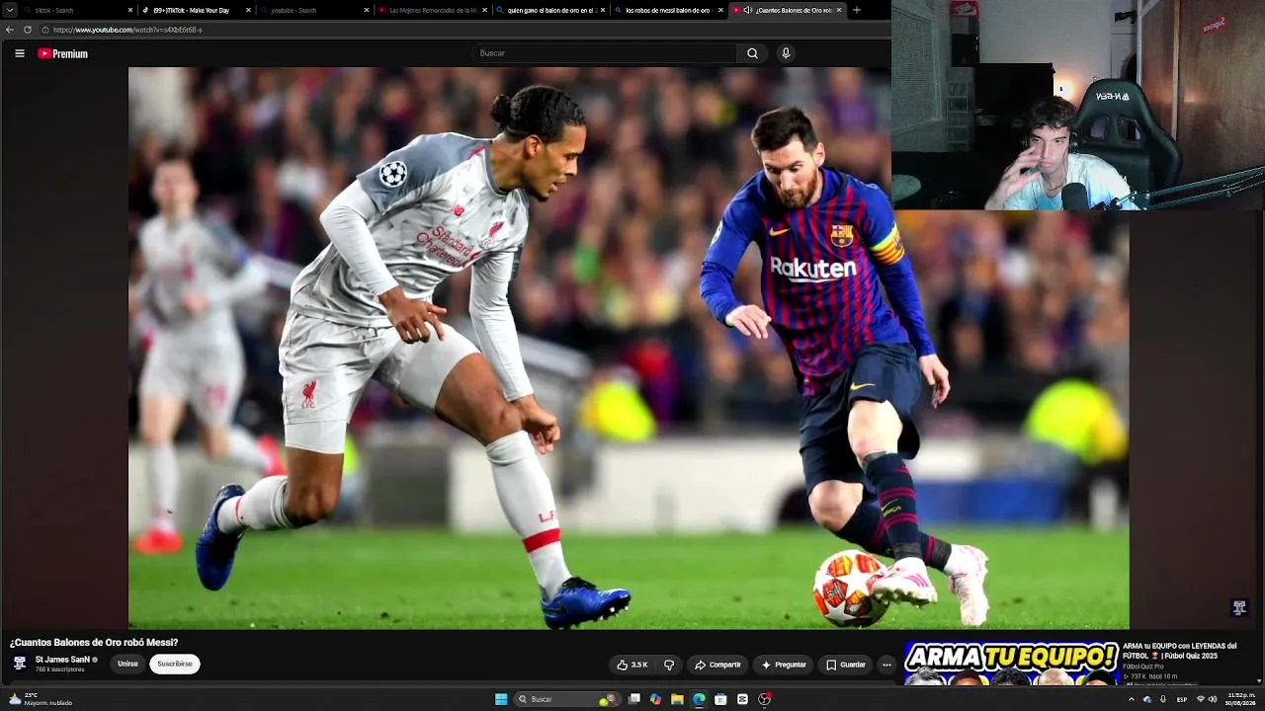The width and height of the screenshot is (1265, 711).
Task: Like the video with thumbs up
Action: point(632,665)
